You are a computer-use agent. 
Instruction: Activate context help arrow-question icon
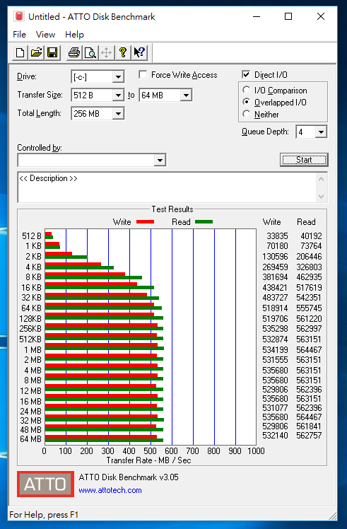coord(139,52)
